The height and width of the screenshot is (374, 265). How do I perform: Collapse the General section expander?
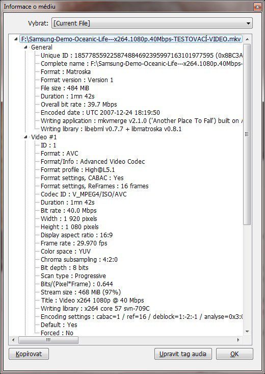[x=26, y=47]
